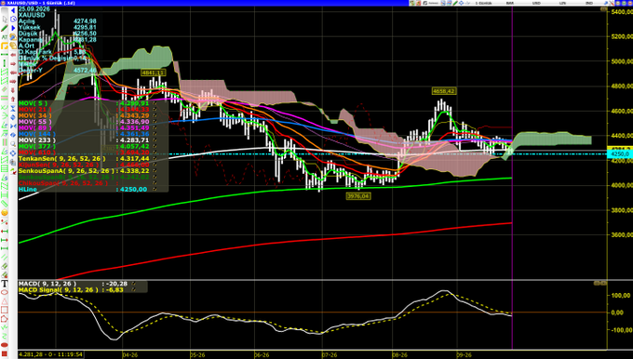Image resolution: width=633 pixels, height=359 pixels.
Task: Select the filled red ellipse tool
Action: click(5, 345)
